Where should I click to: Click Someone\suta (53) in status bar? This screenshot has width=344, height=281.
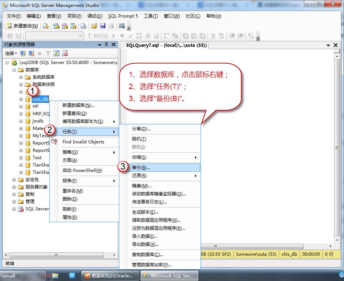[x=256, y=254]
